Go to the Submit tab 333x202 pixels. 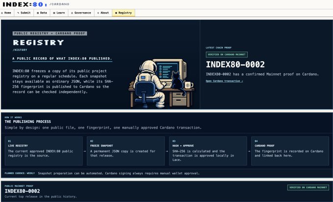pyautogui.click(x=24, y=13)
